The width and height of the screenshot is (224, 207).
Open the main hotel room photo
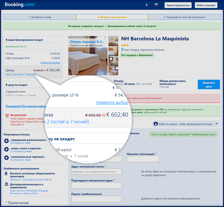click(88, 56)
